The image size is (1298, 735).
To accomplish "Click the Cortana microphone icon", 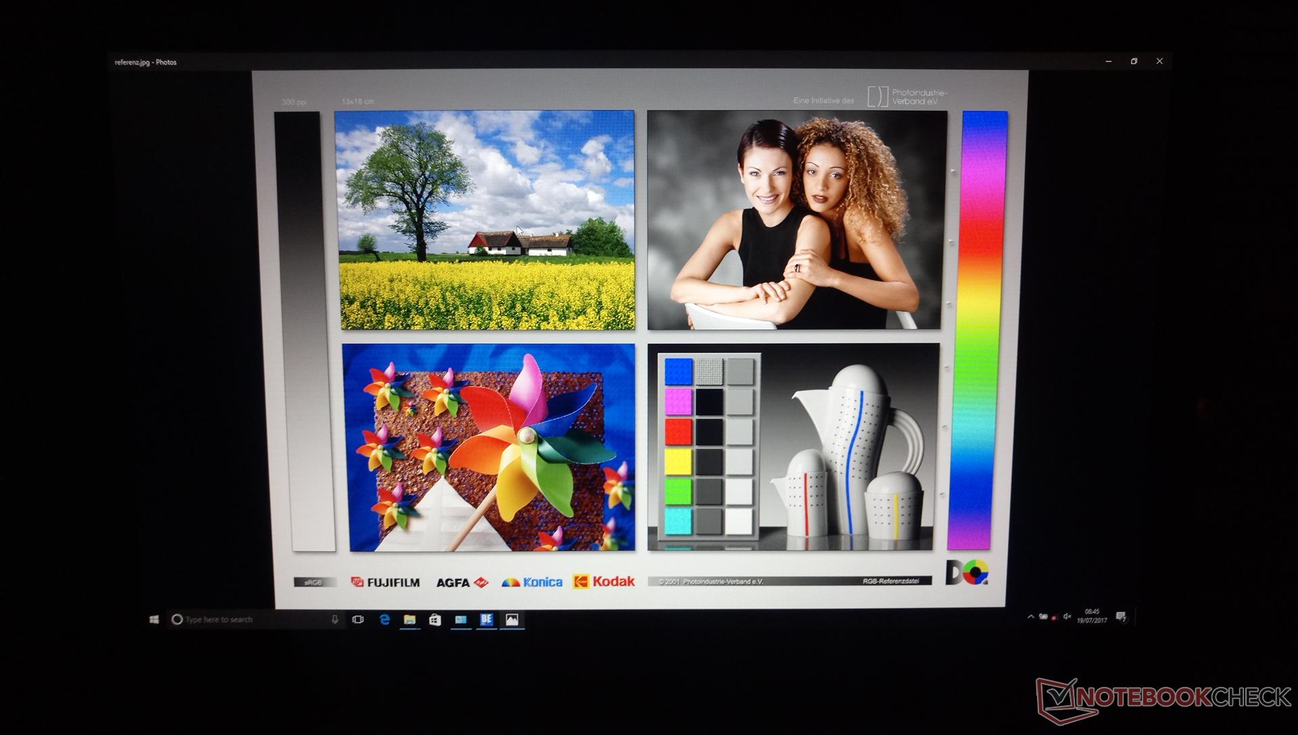I will 335,619.
